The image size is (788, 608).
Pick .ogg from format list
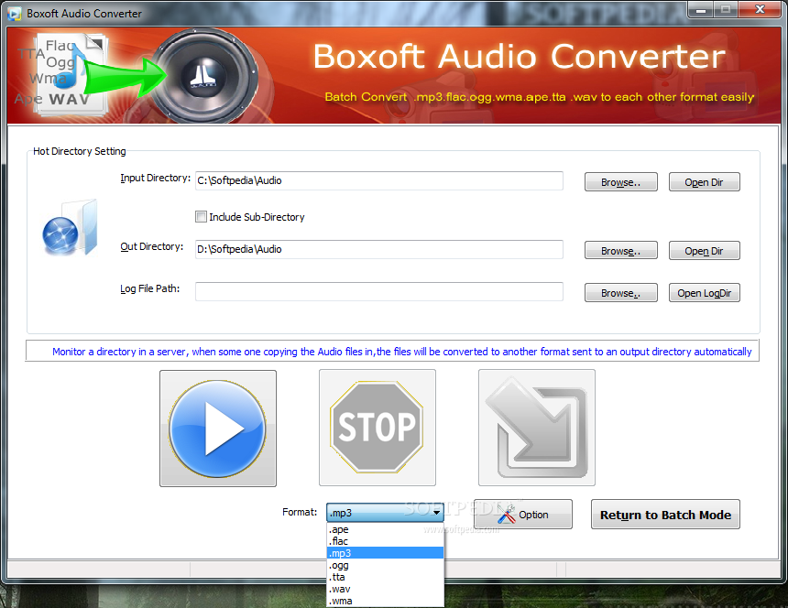pos(385,565)
